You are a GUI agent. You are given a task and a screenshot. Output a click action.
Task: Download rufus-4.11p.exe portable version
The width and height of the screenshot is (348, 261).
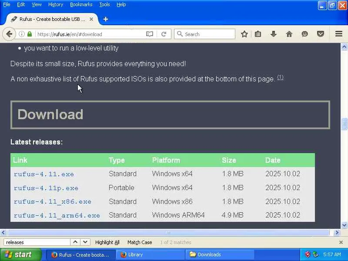[x=46, y=188]
